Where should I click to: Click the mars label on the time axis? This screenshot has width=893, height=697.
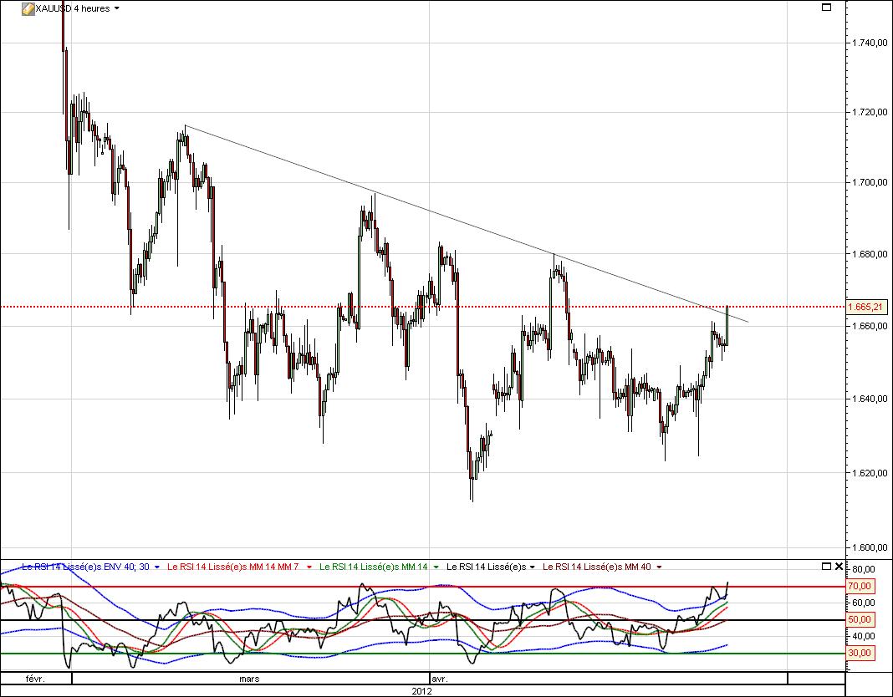pyautogui.click(x=249, y=679)
